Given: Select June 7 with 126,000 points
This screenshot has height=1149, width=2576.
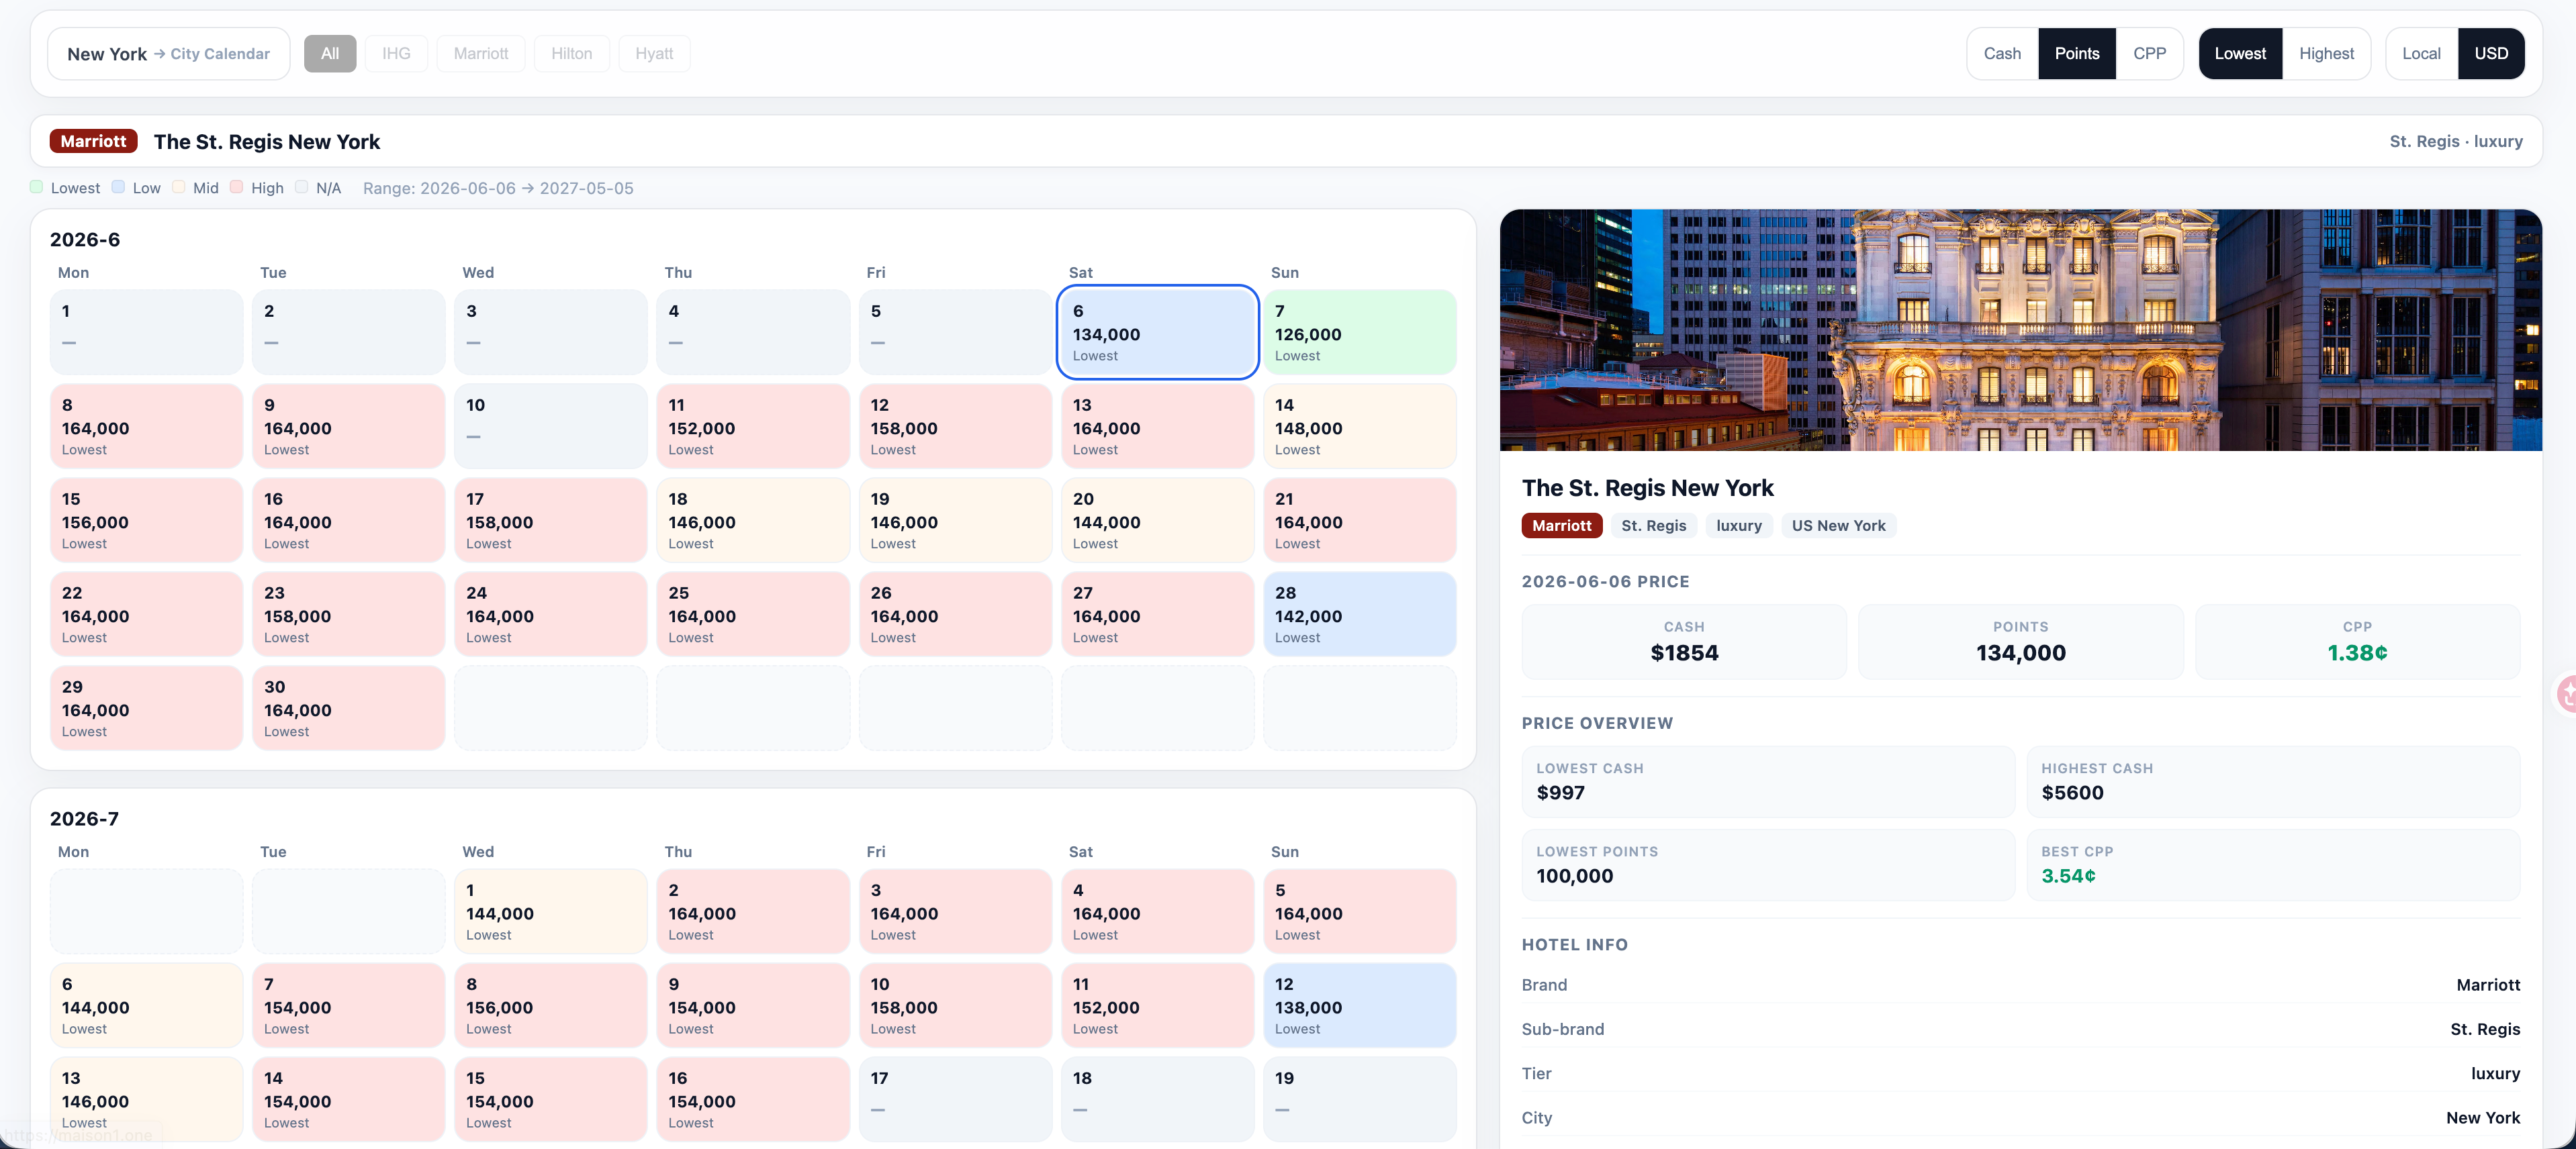Looking at the screenshot, I should coord(1360,332).
